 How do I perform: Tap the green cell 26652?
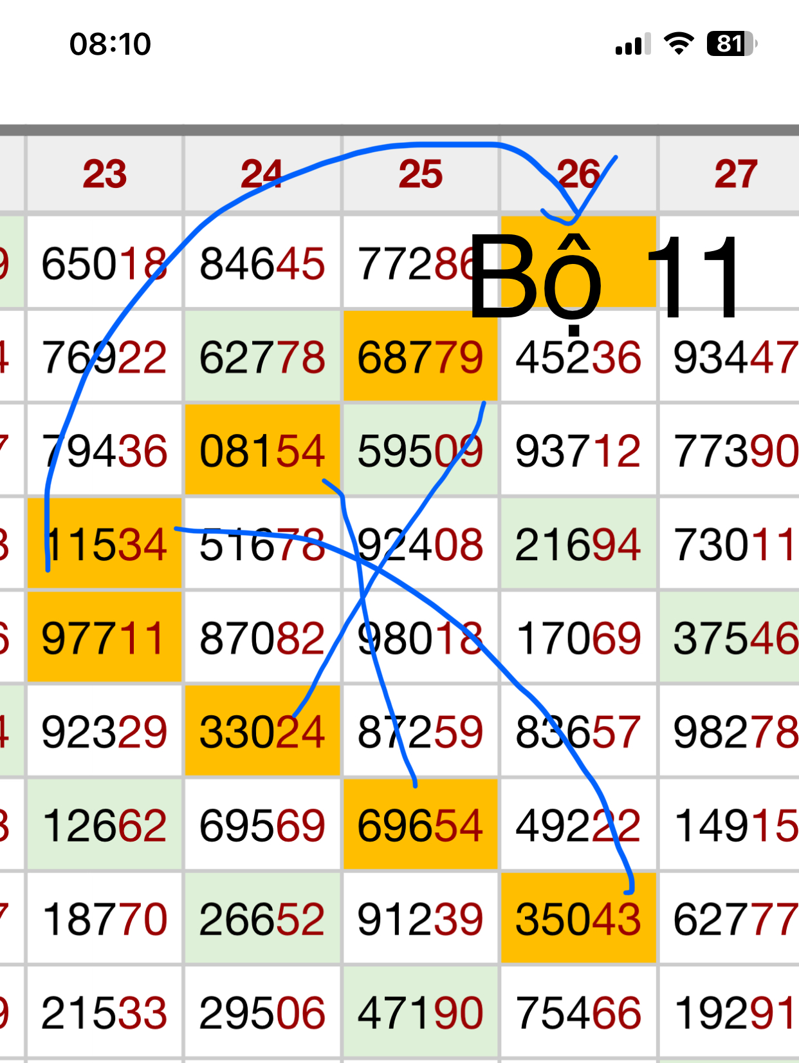click(x=262, y=919)
